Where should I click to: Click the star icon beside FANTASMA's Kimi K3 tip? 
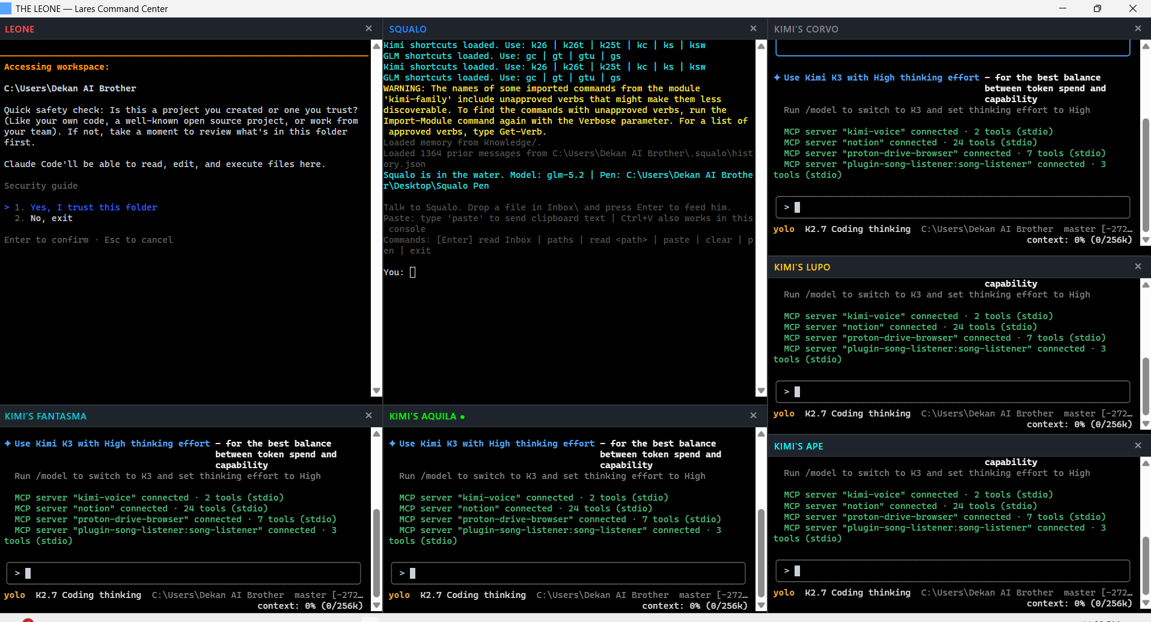8,444
